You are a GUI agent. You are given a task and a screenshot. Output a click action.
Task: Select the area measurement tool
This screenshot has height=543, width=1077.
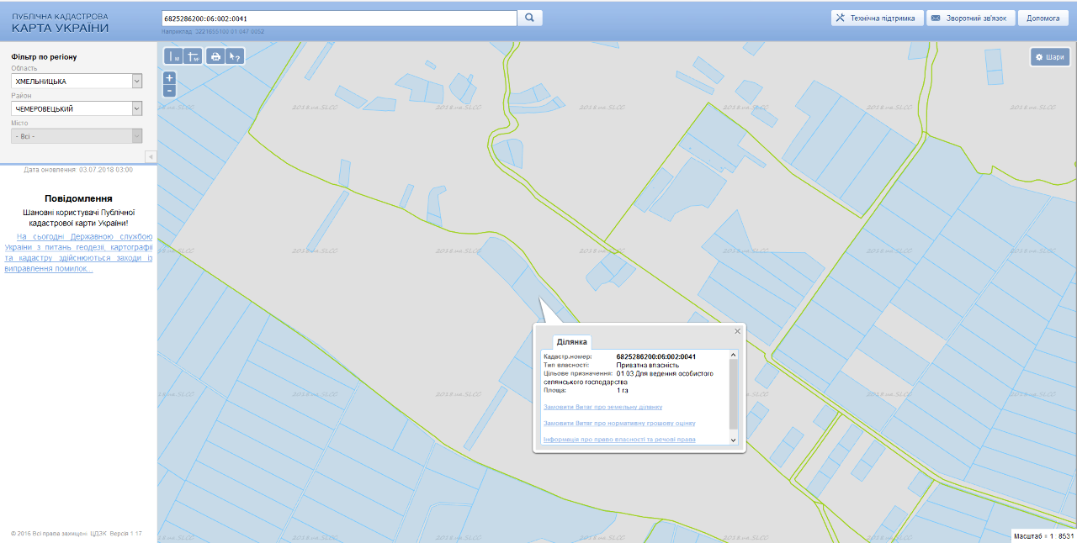(x=193, y=56)
